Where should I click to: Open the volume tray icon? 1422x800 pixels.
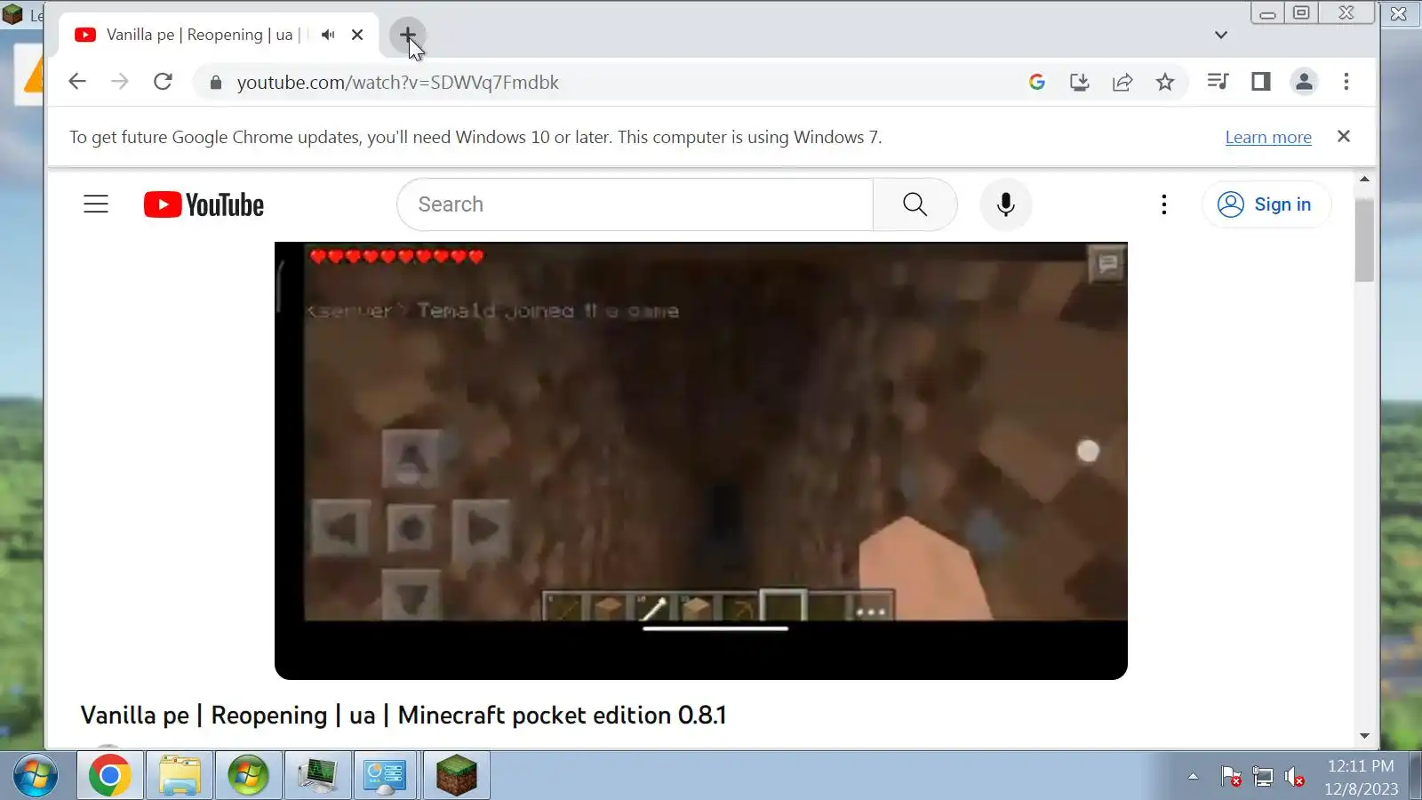1295,777
